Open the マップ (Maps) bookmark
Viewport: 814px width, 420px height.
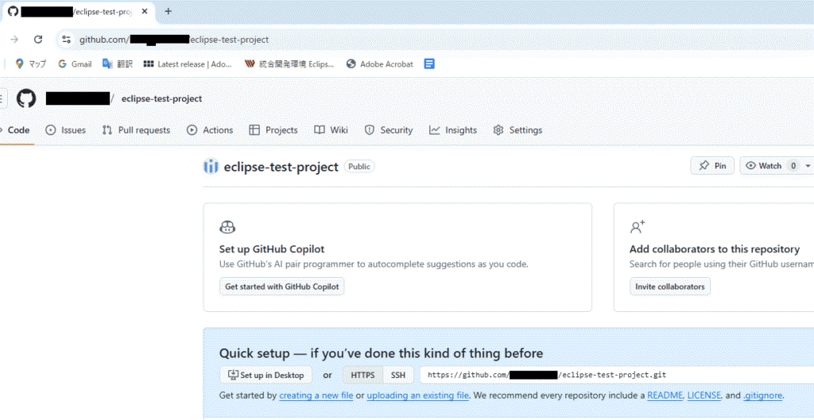click(x=31, y=64)
